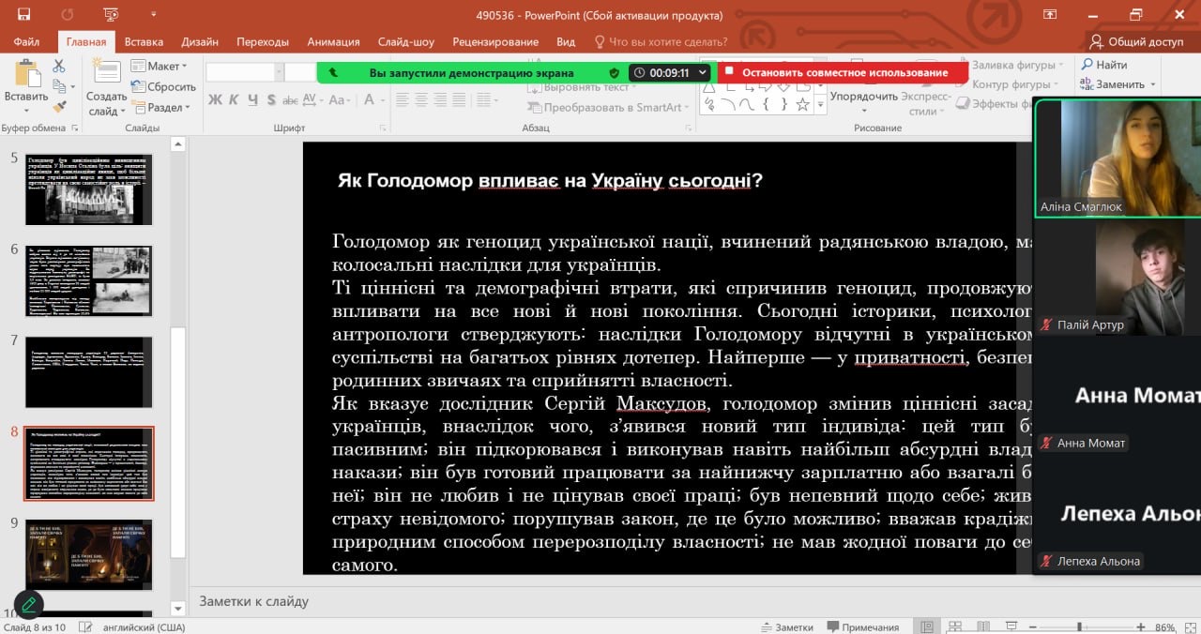The width and height of the screenshot is (1201, 634).
Task: Toggle the Заметки notes pane
Action: 786,626
